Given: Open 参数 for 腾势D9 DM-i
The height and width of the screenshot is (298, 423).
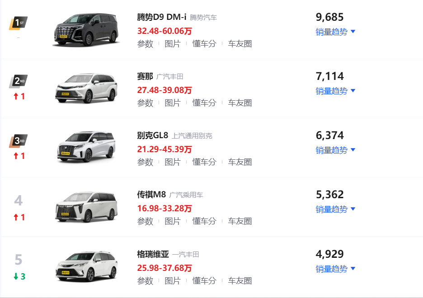Looking at the screenshot, I should (x=145, y=44).
